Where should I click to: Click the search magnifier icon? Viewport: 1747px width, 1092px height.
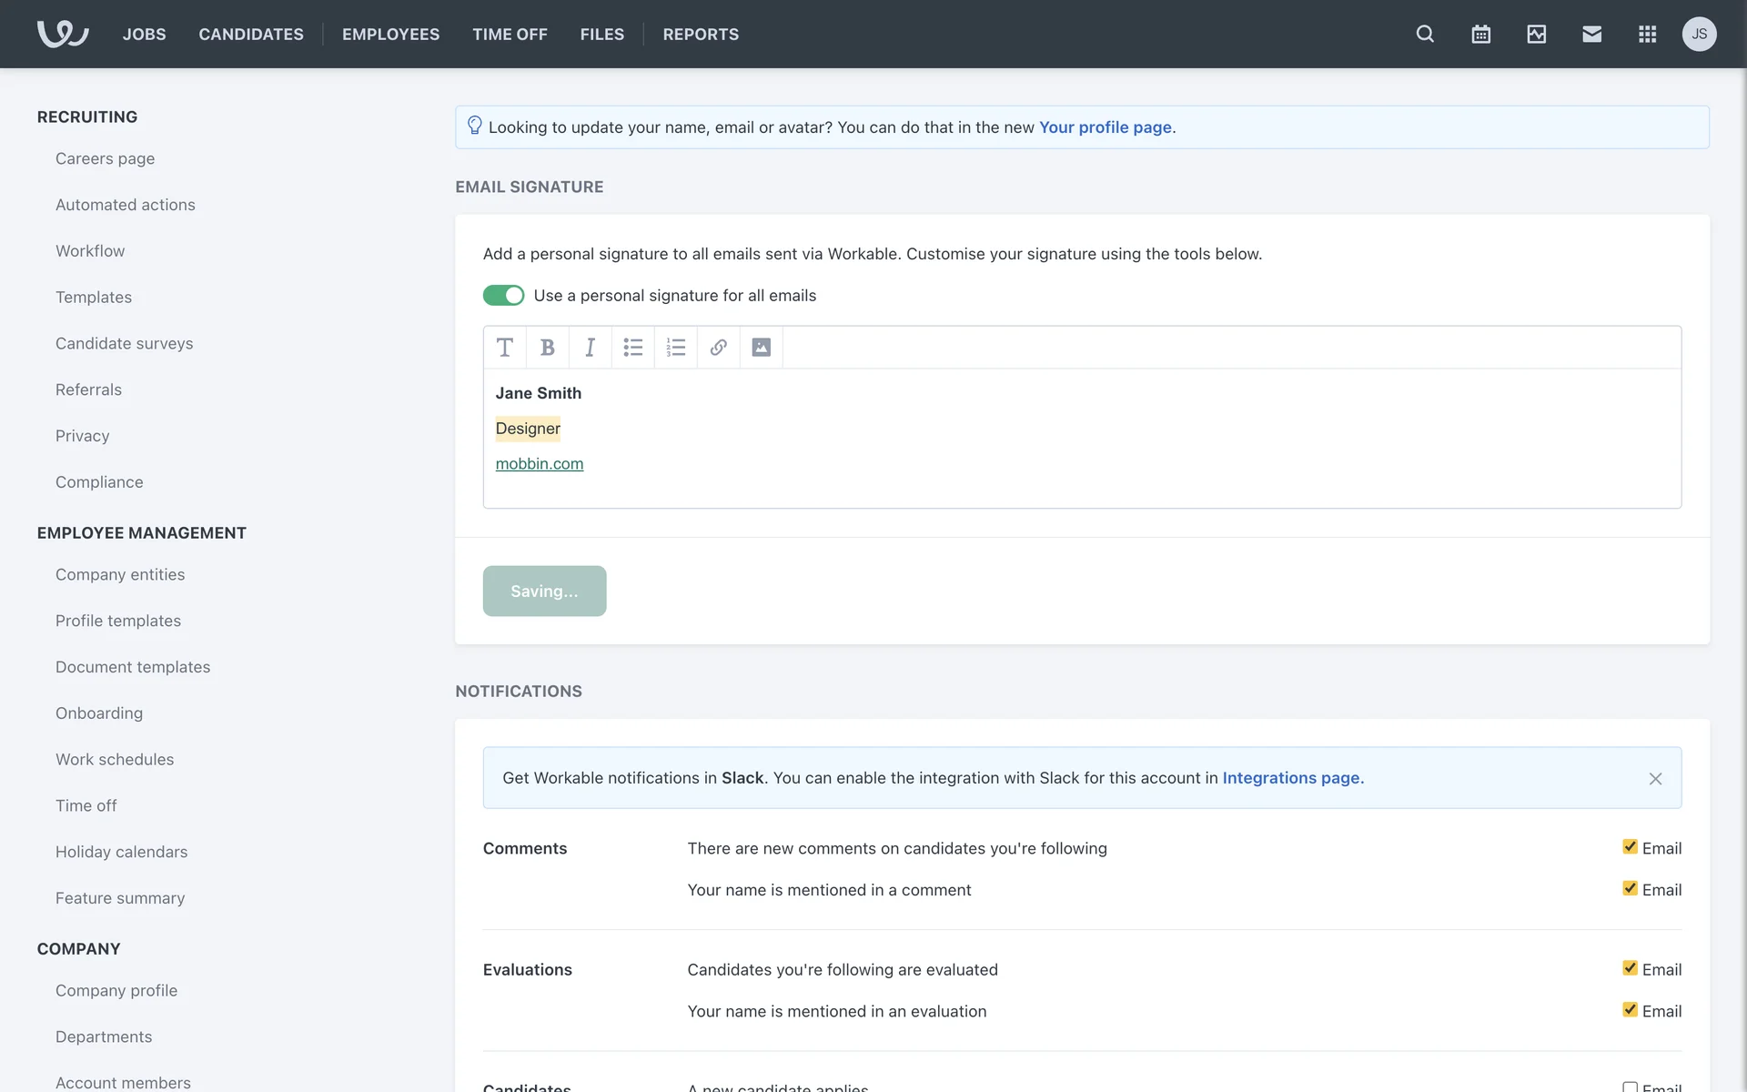point(1425,35)
